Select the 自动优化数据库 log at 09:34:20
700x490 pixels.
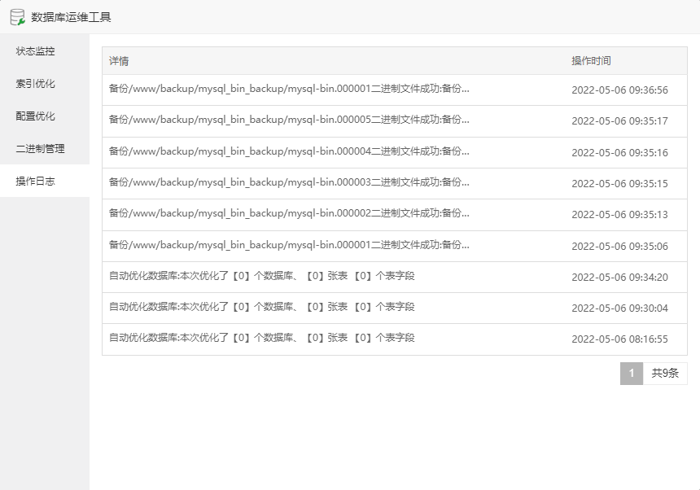click(395, 277)
